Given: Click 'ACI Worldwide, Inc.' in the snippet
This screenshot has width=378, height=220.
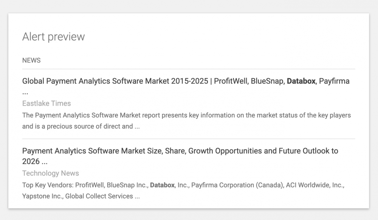Looking at the screenshot, I should click(315, 185).
